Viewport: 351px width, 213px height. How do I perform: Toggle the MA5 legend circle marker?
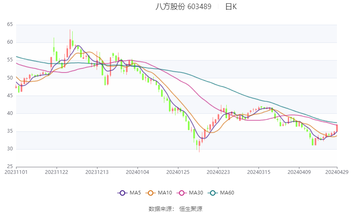coord(123,193)
